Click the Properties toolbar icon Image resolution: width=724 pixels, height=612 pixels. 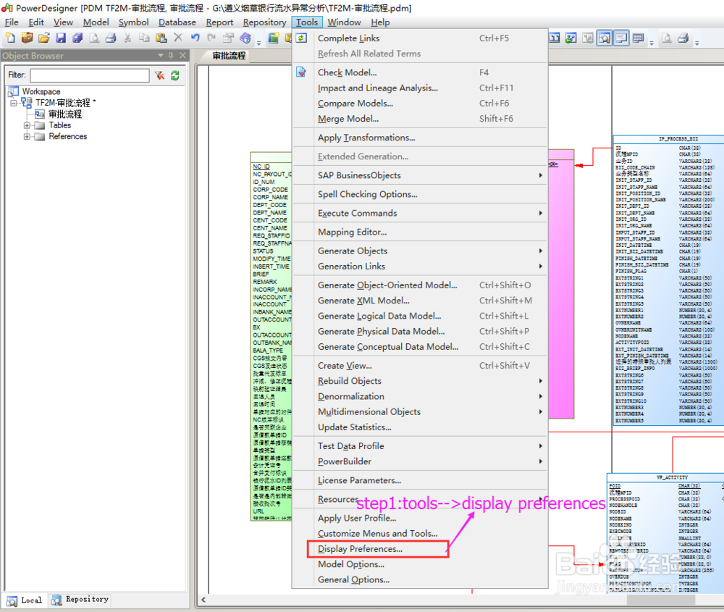click(229, 38)
